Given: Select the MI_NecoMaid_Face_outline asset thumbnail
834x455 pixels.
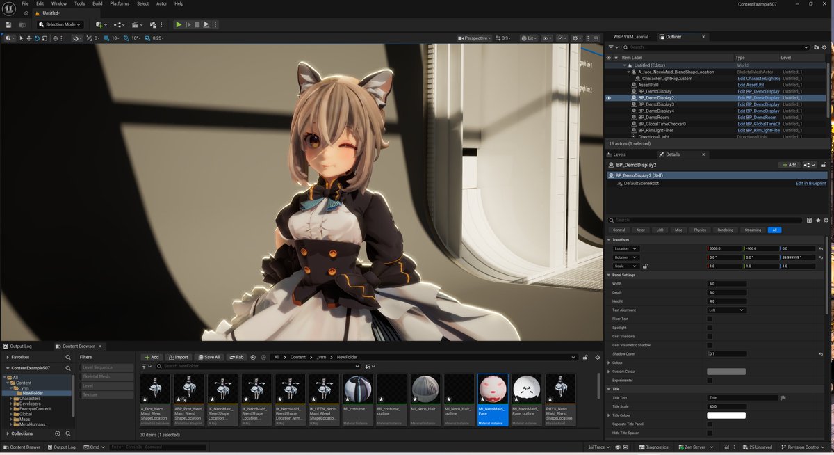Looking at the screenshot, I should (527, 399).
